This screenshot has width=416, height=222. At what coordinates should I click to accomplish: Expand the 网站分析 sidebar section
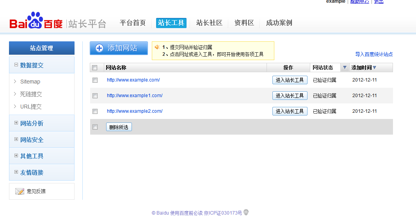16,123
